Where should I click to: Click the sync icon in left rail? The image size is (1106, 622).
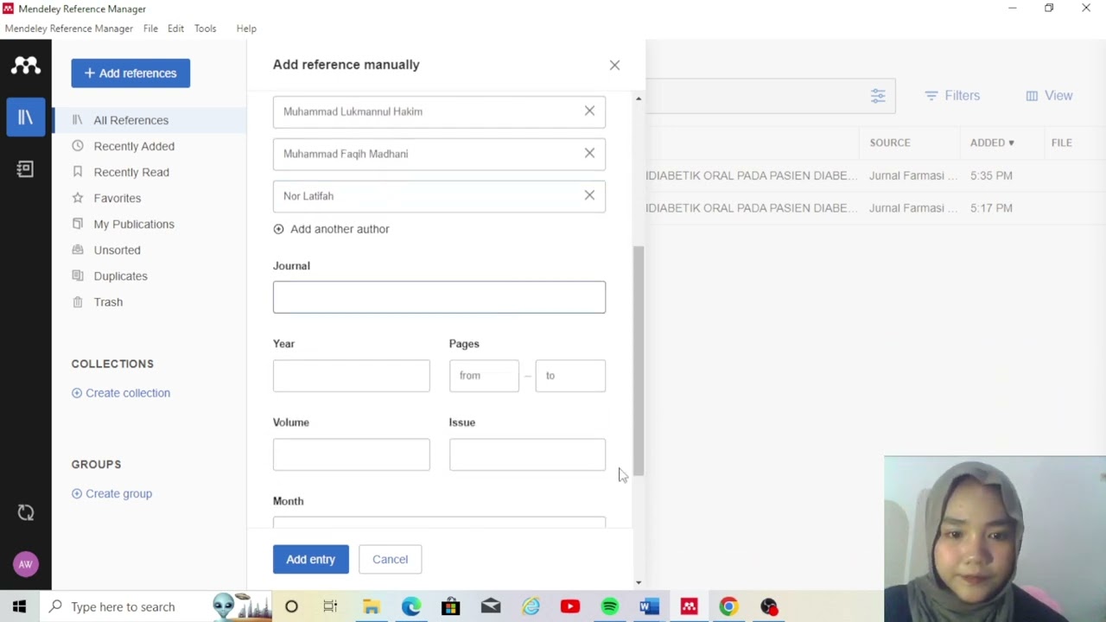pos(25,513)
